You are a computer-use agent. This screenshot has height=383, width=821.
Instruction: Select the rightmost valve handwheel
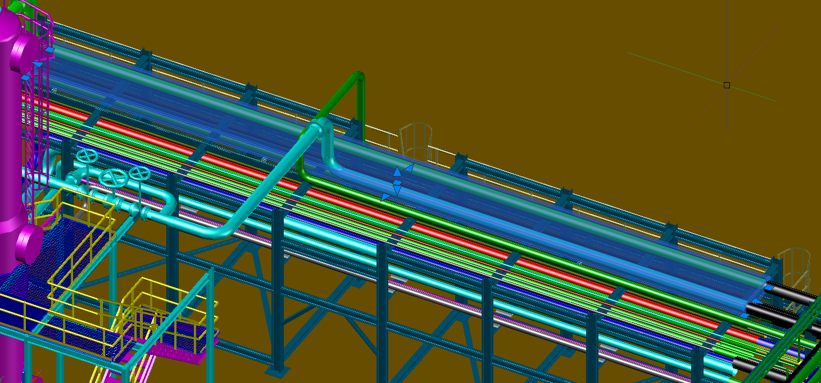pyautogui.click(x=139, y=173)
